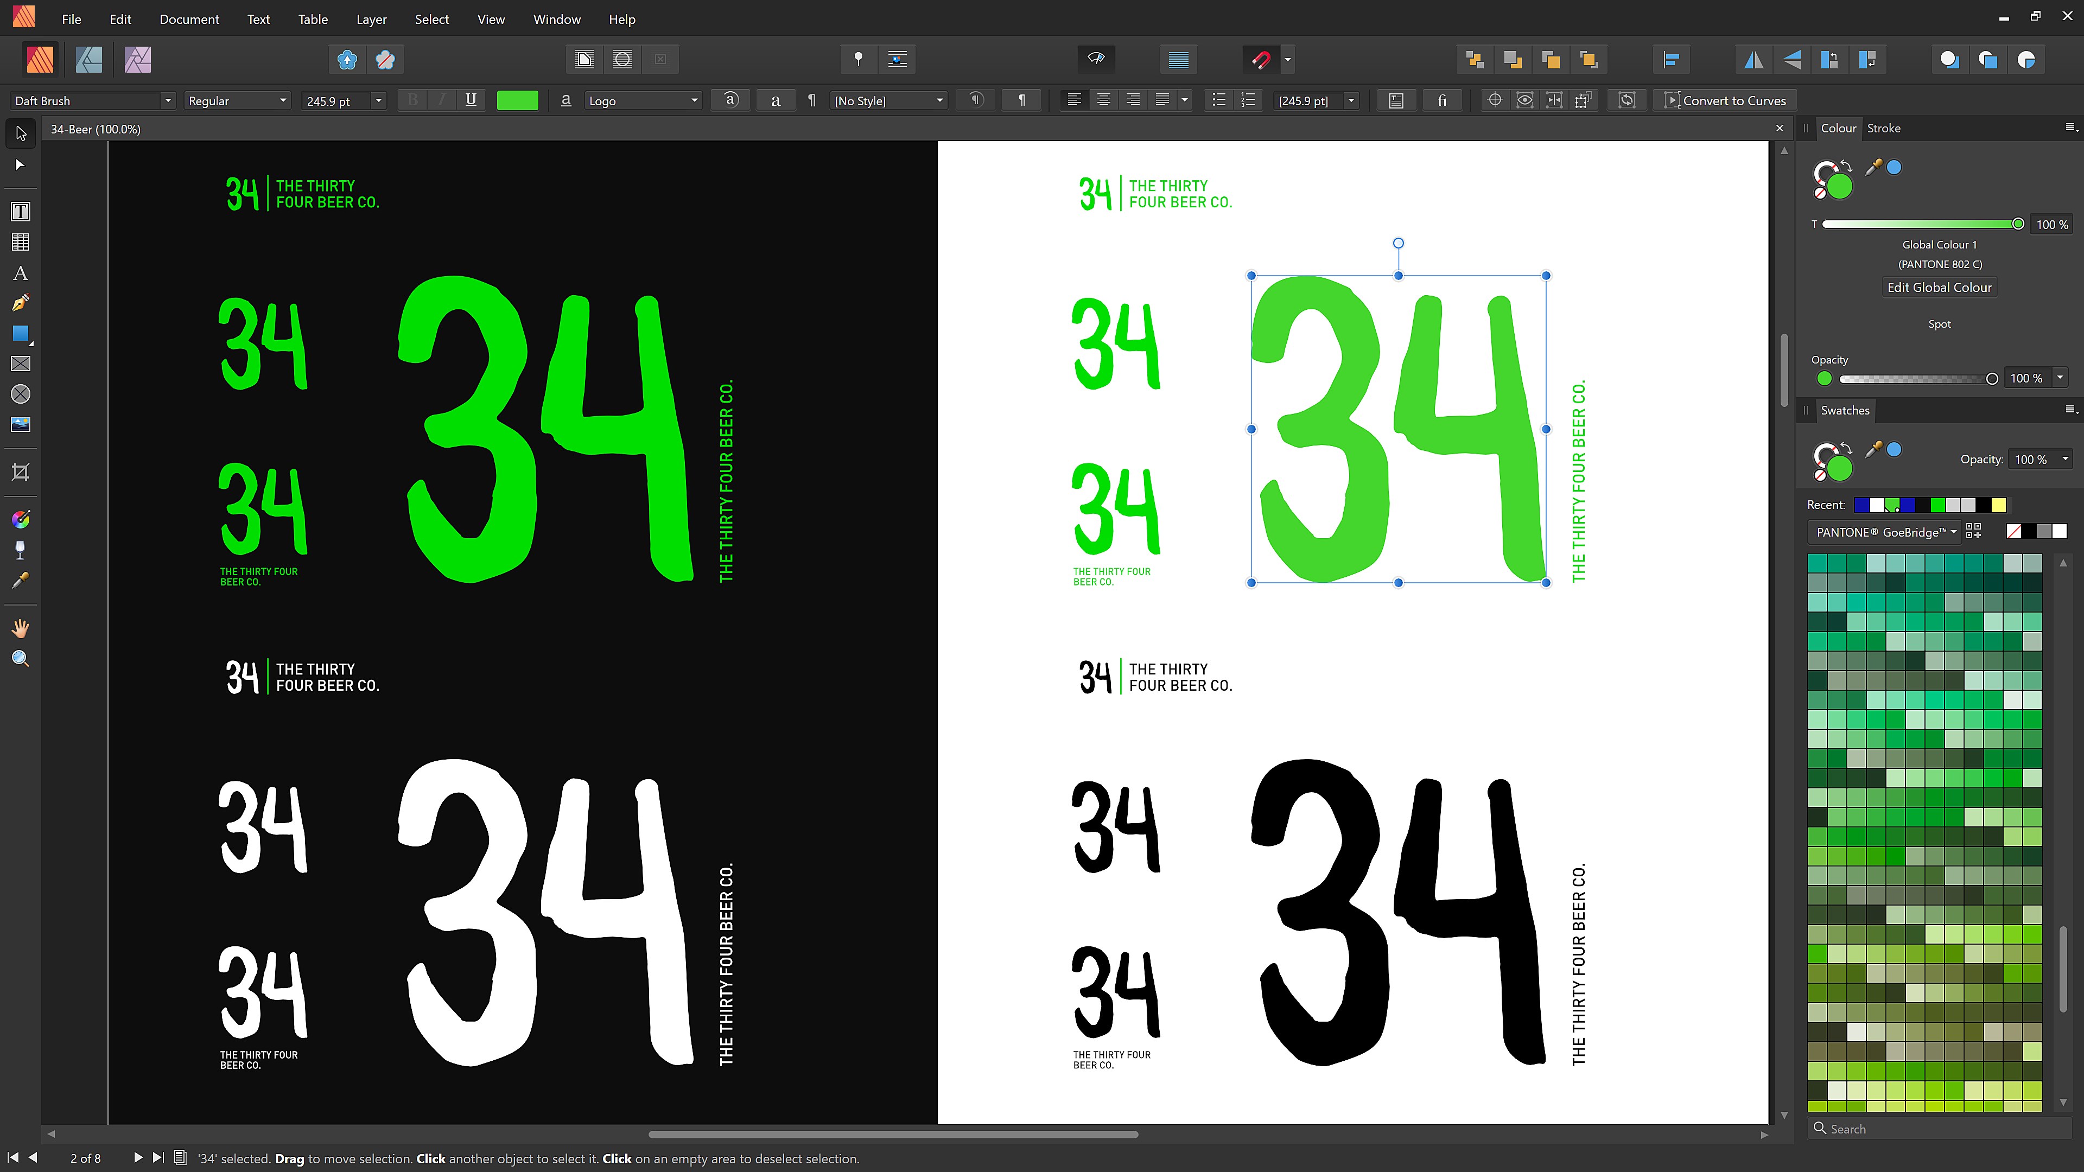The width and height of the screenshot is (2084, 1172).
Task: Pick the Colour Picker eyedropper tool
Action: click(x=20, y=581)
